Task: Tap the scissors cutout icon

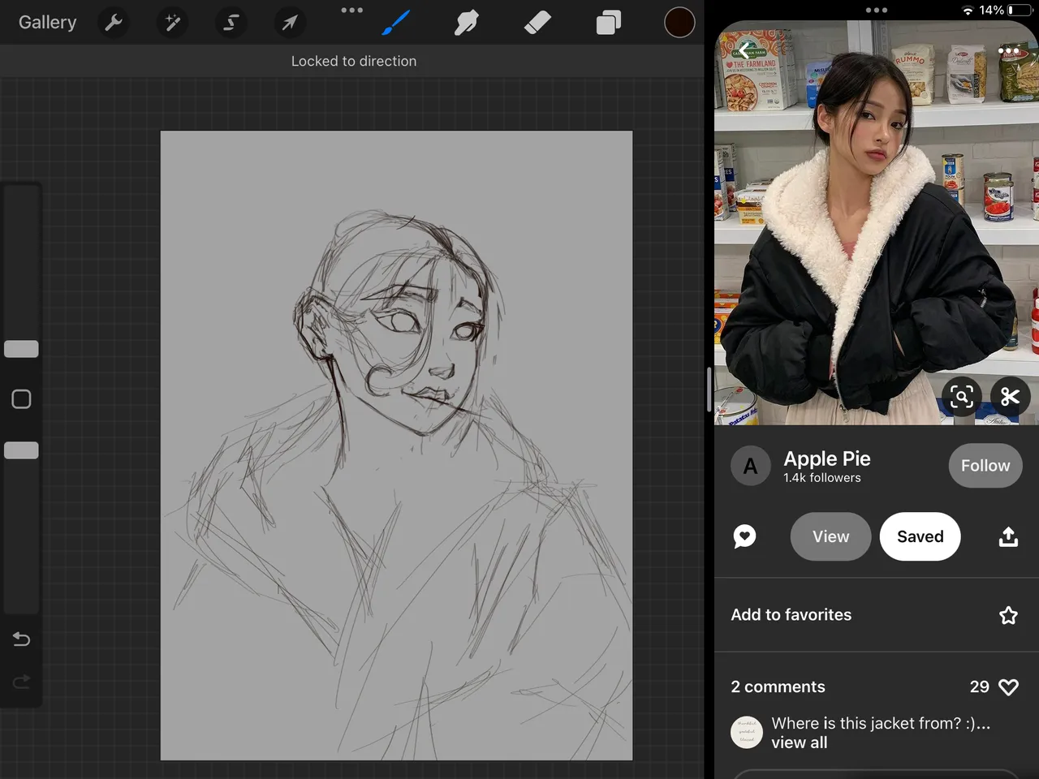Action: pyautogui.click(x=1010, y=397)
